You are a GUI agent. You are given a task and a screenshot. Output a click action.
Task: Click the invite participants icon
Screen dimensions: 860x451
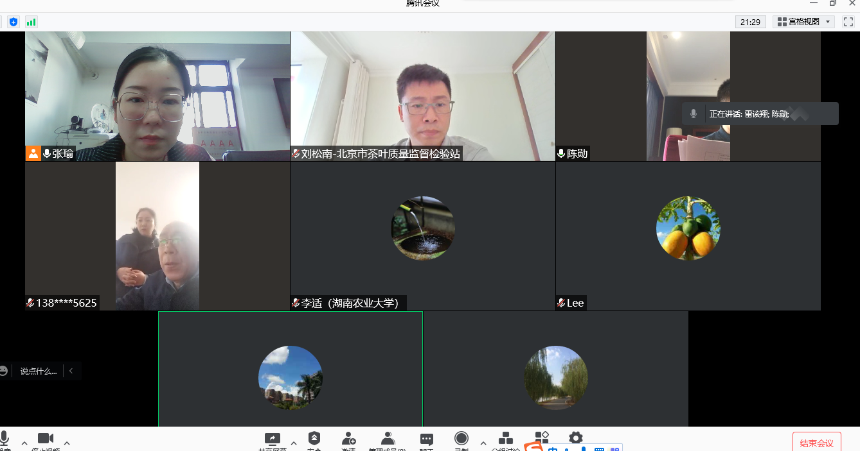click(x=348, y=439)
